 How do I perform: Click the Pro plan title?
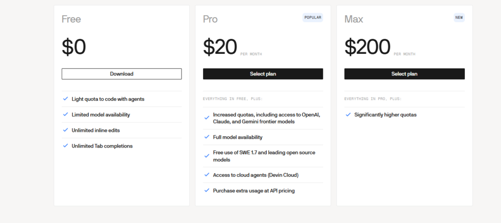coord(210,19)
